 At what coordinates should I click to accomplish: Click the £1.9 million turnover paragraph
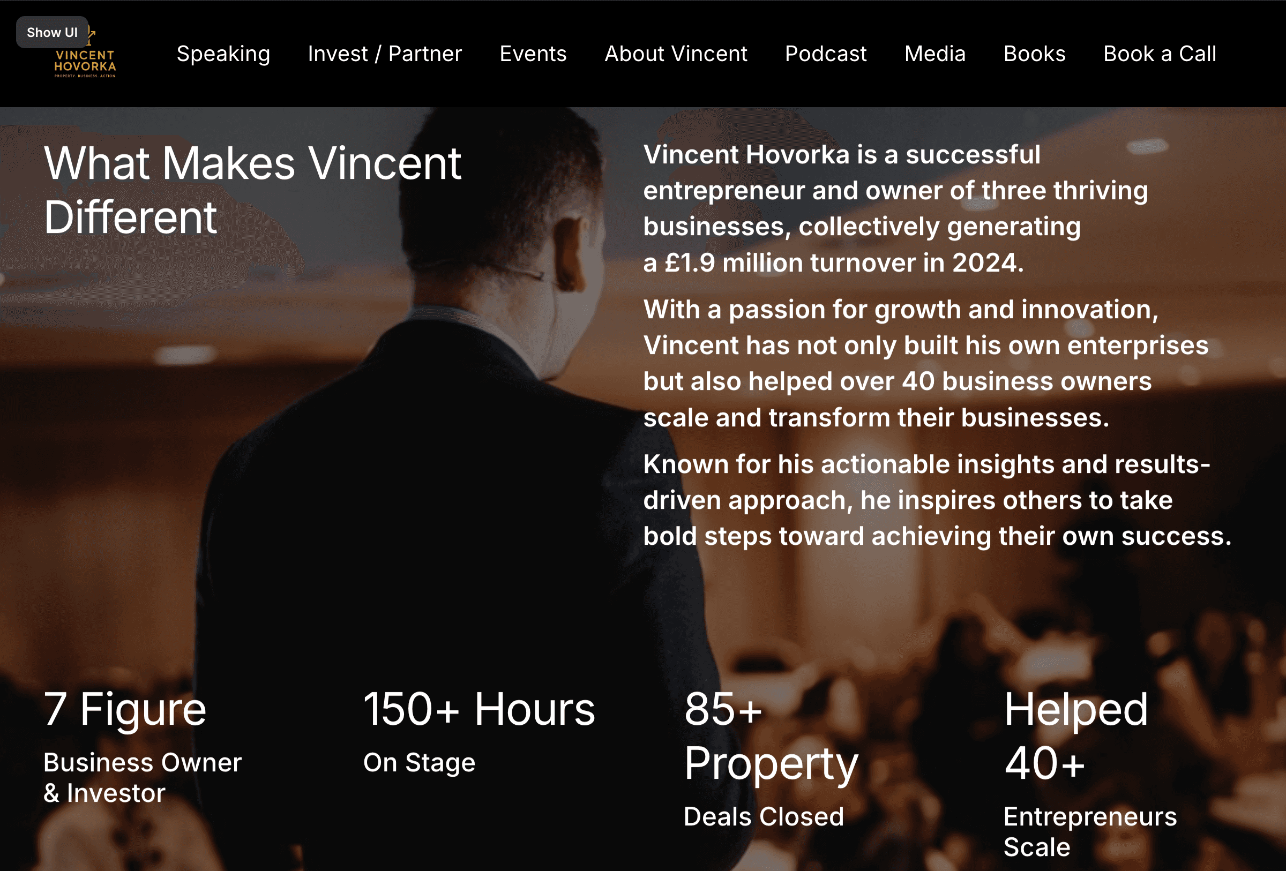pyautogui.click(x=895, y=208)
